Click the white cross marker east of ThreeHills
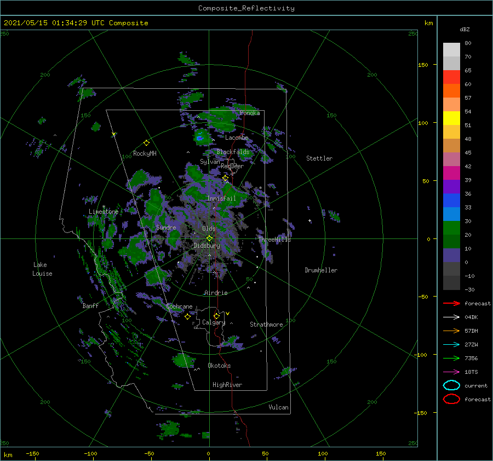The height and width of the screenshot is (461, 493). [x=309, y=220]
